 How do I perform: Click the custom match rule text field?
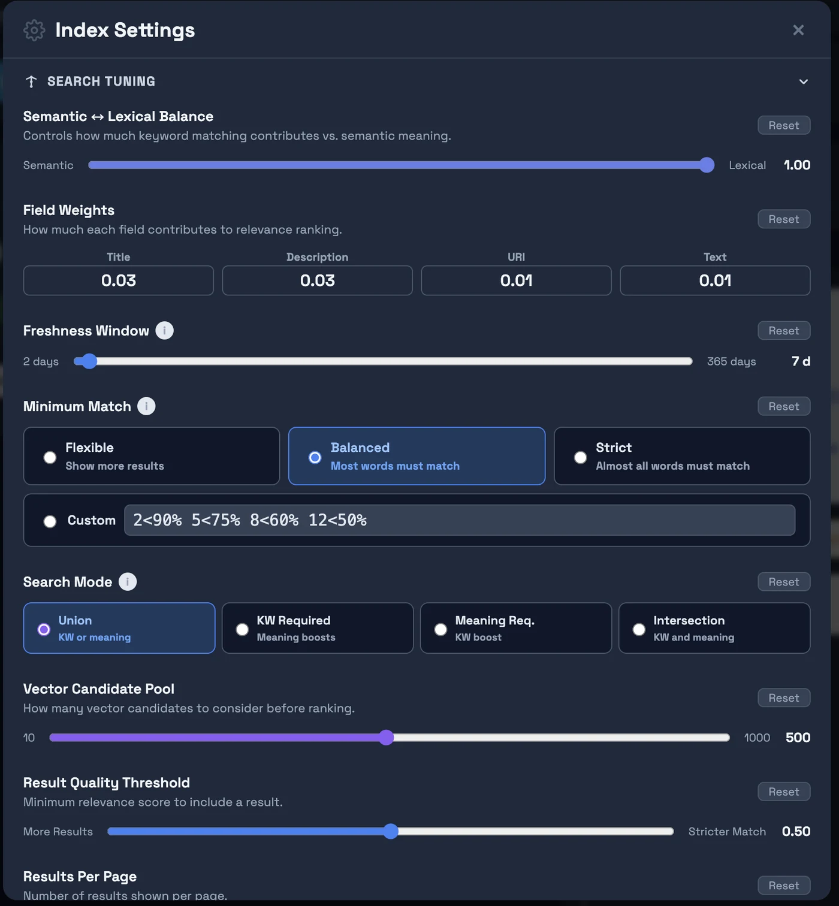pyautogui.click(x=459, y=520)
